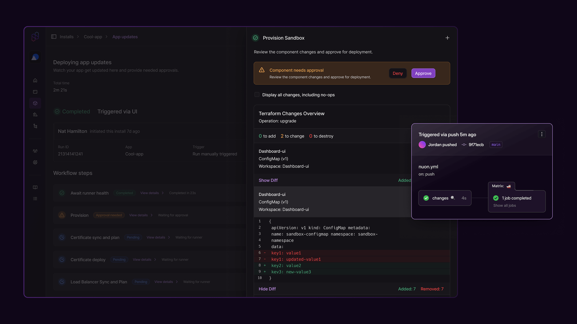Deny the component approval
The image size is (577, 324).
pyautogui.click(x=397, y=73)
